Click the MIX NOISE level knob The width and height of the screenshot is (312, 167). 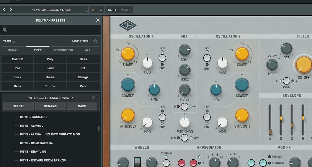[185, 90]
